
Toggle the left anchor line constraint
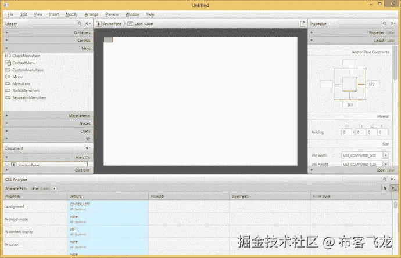coord(338,84)
